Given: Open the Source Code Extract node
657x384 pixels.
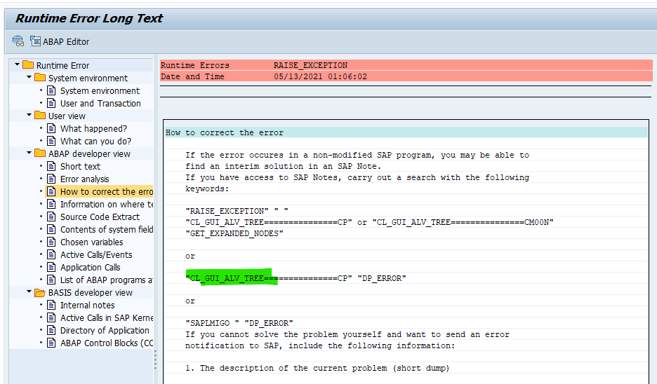Looking at the screenshot, I should click(x=100, y=217).
